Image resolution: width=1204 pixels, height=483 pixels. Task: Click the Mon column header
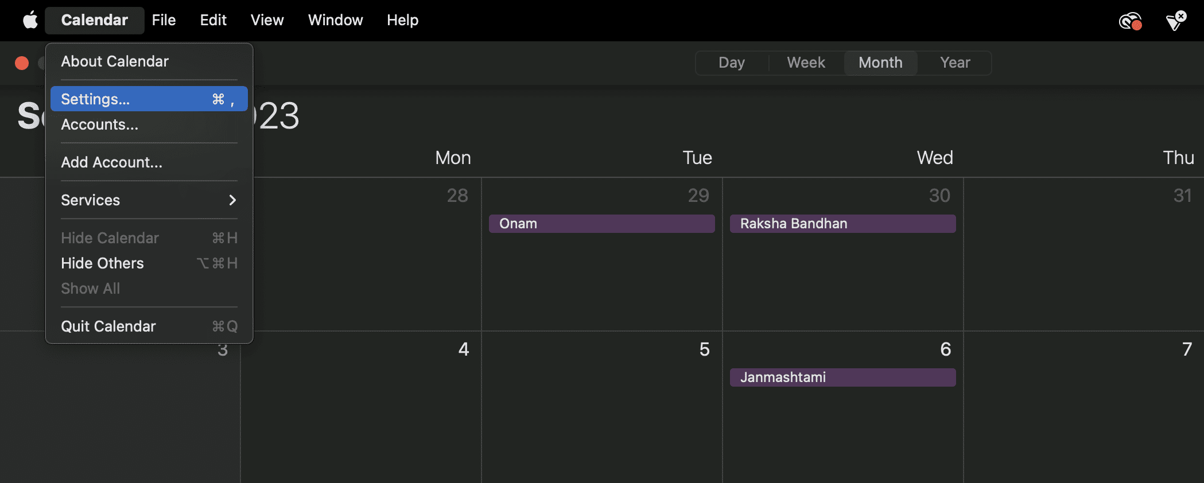point(453,158)
